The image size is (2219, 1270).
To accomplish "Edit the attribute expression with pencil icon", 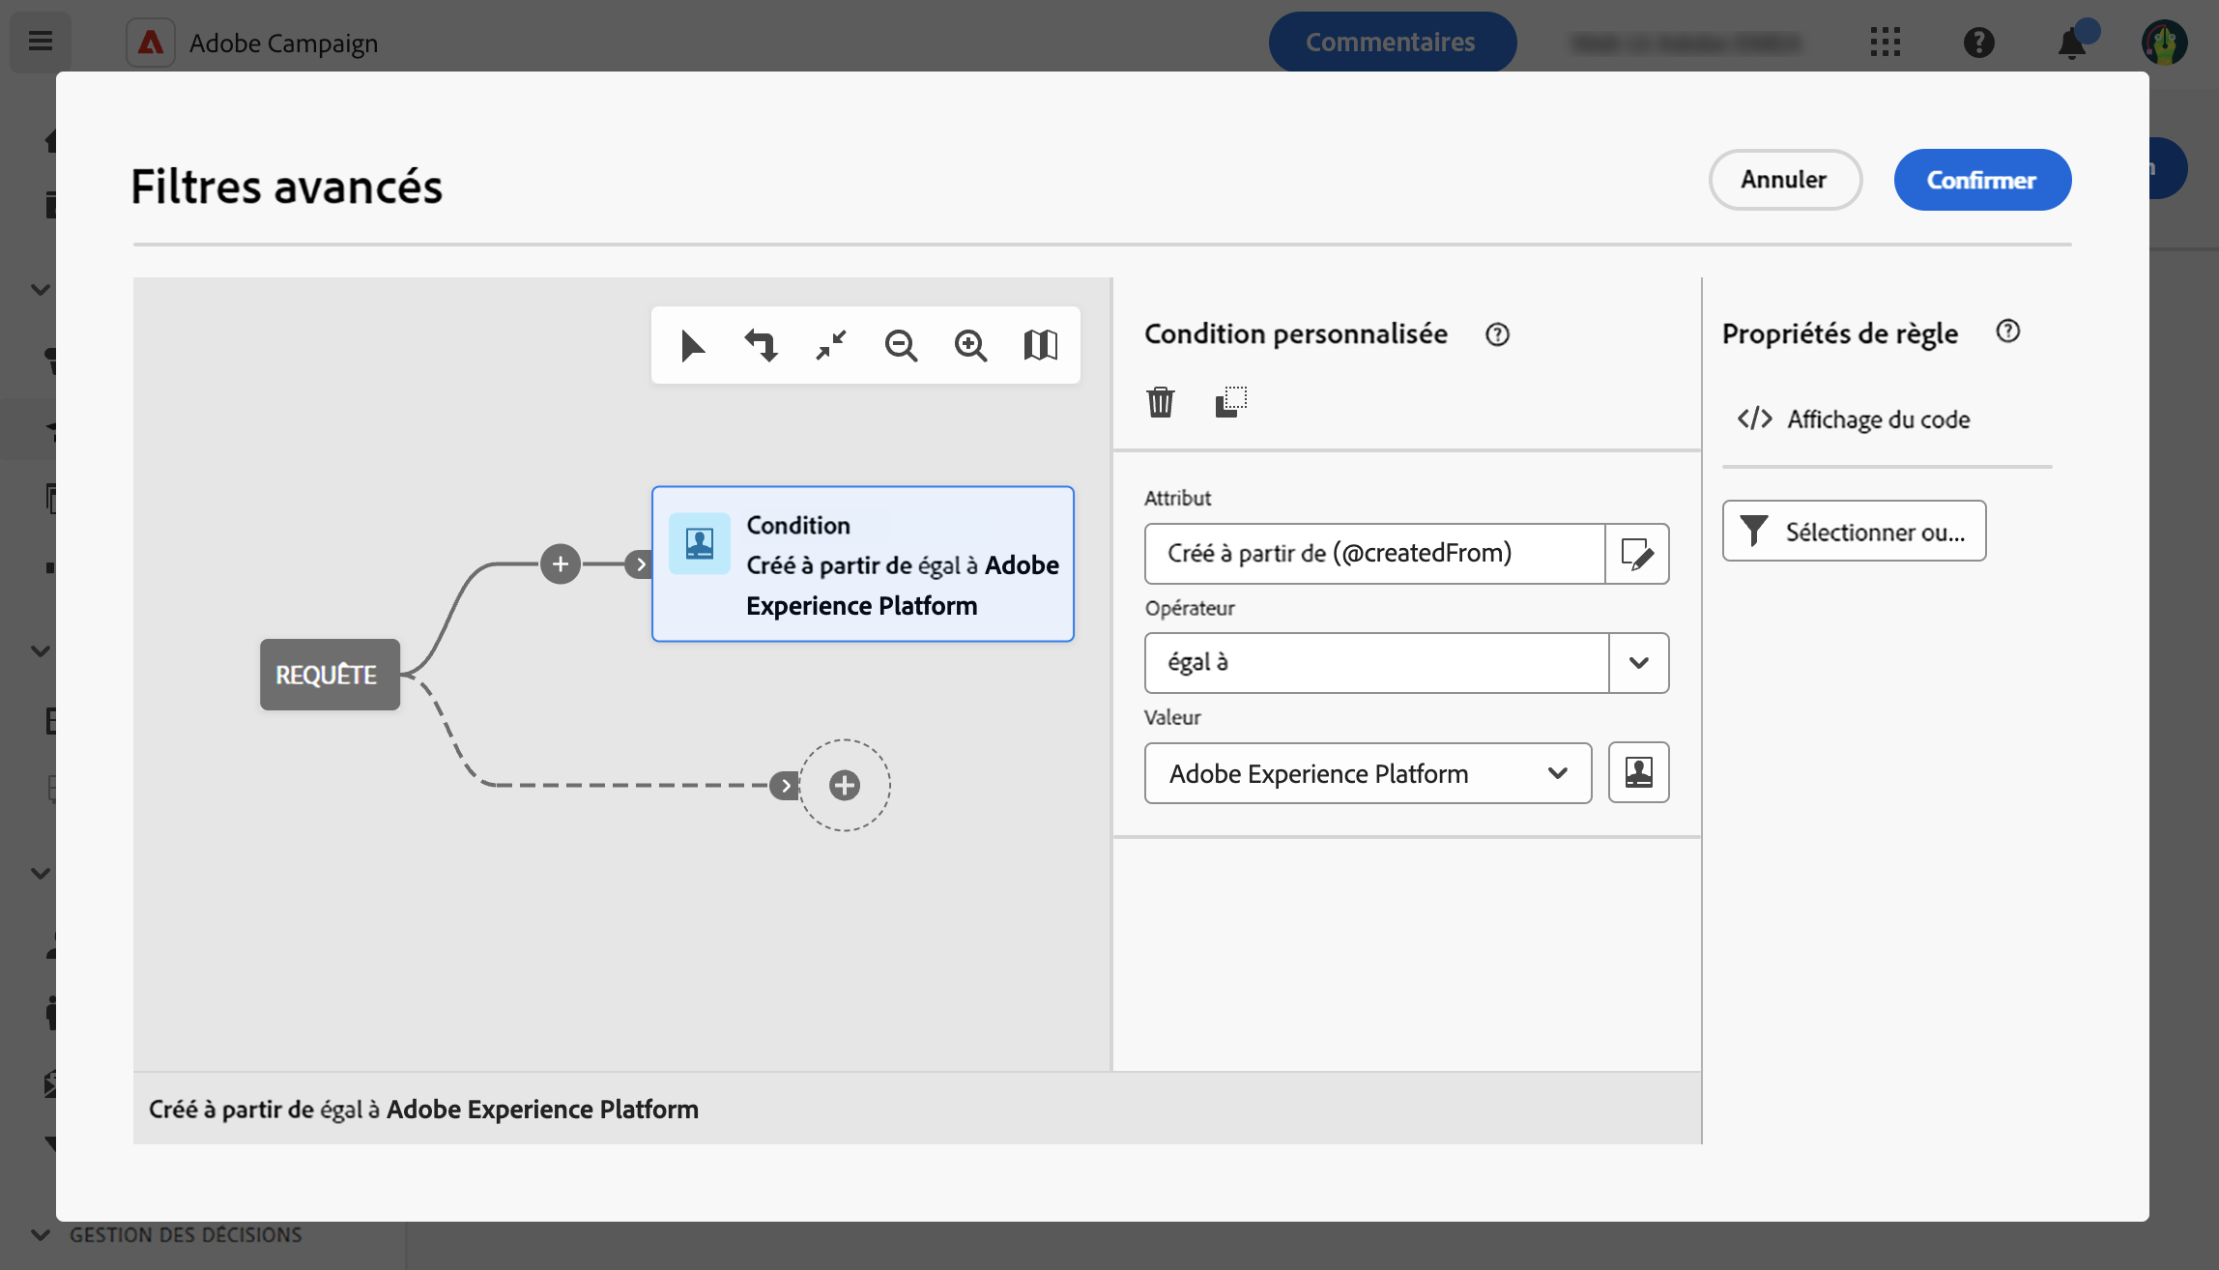I will click(1636, 554).
